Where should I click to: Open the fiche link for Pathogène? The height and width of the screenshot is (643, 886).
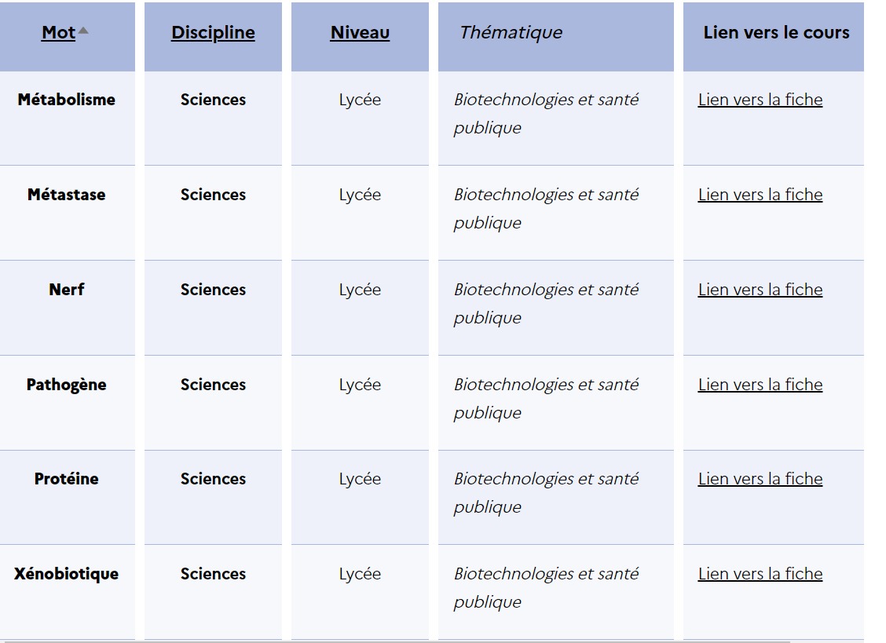tap(760, 385)
